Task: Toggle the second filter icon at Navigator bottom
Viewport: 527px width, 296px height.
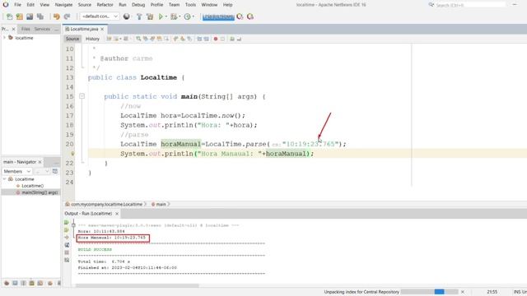Action: tap(15, 283)
